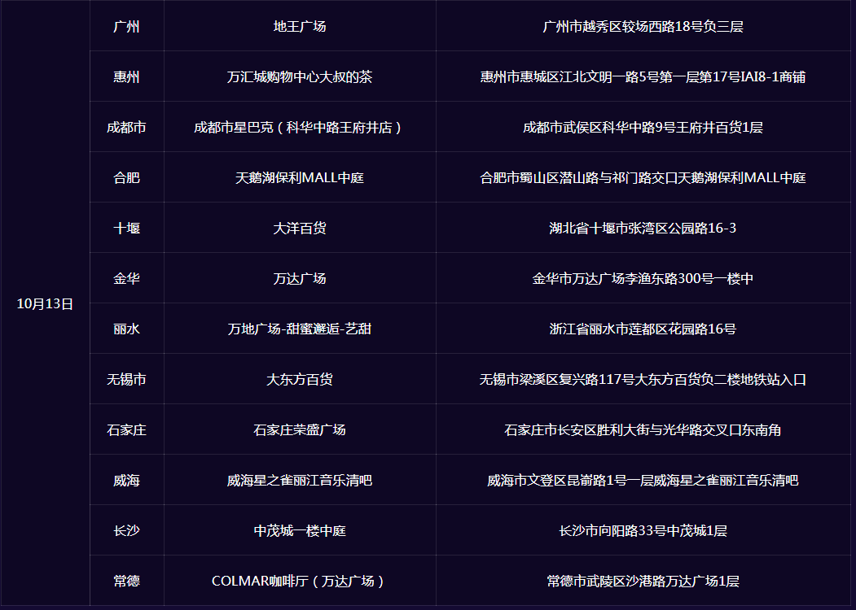This screenshot has height=610, width=856.
Task: Select the city cell "成都市"
Action: tap(127, 127)
